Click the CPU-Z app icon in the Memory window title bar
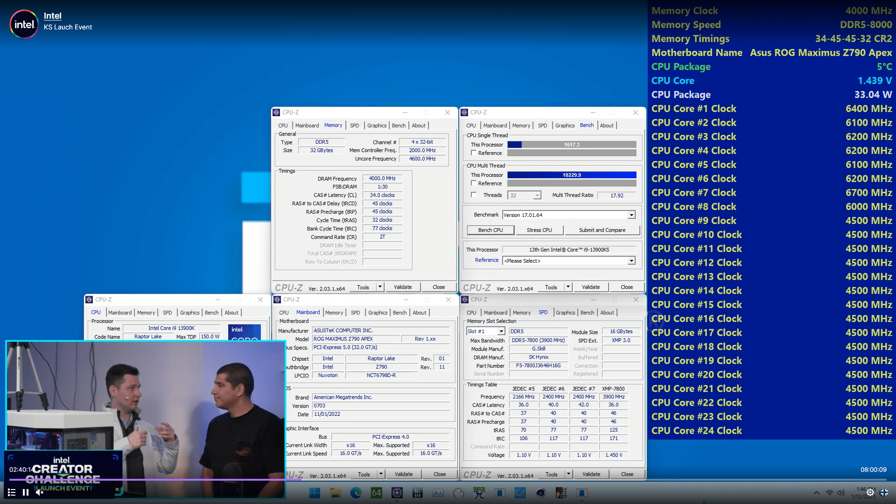896x504 pixels. tap(277, 112)
